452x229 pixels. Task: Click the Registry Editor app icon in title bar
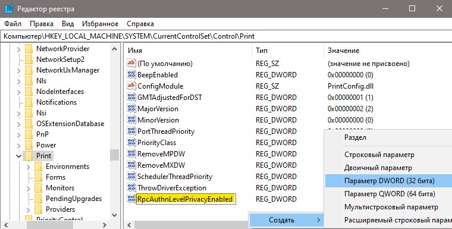point(9,9)
